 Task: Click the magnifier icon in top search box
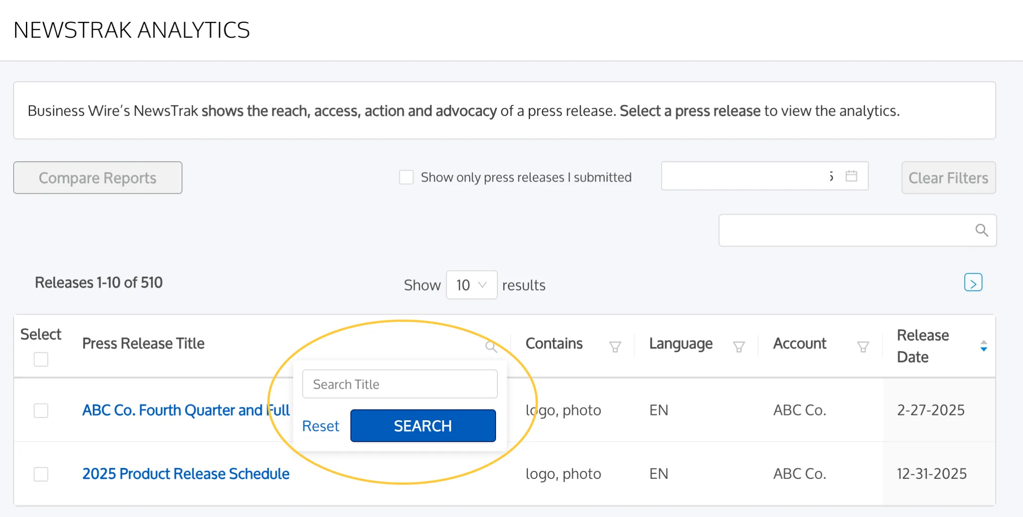pos(982,231)
